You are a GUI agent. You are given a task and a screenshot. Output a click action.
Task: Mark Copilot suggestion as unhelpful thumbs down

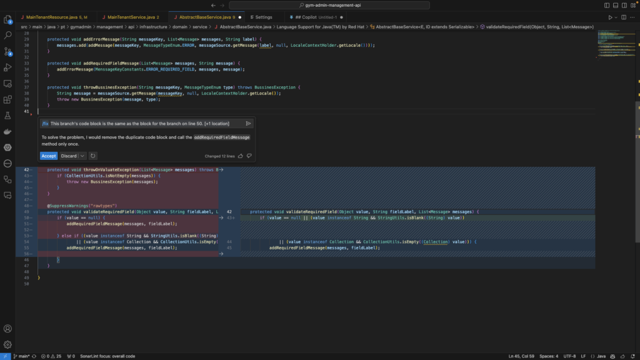tap(249, 156)
